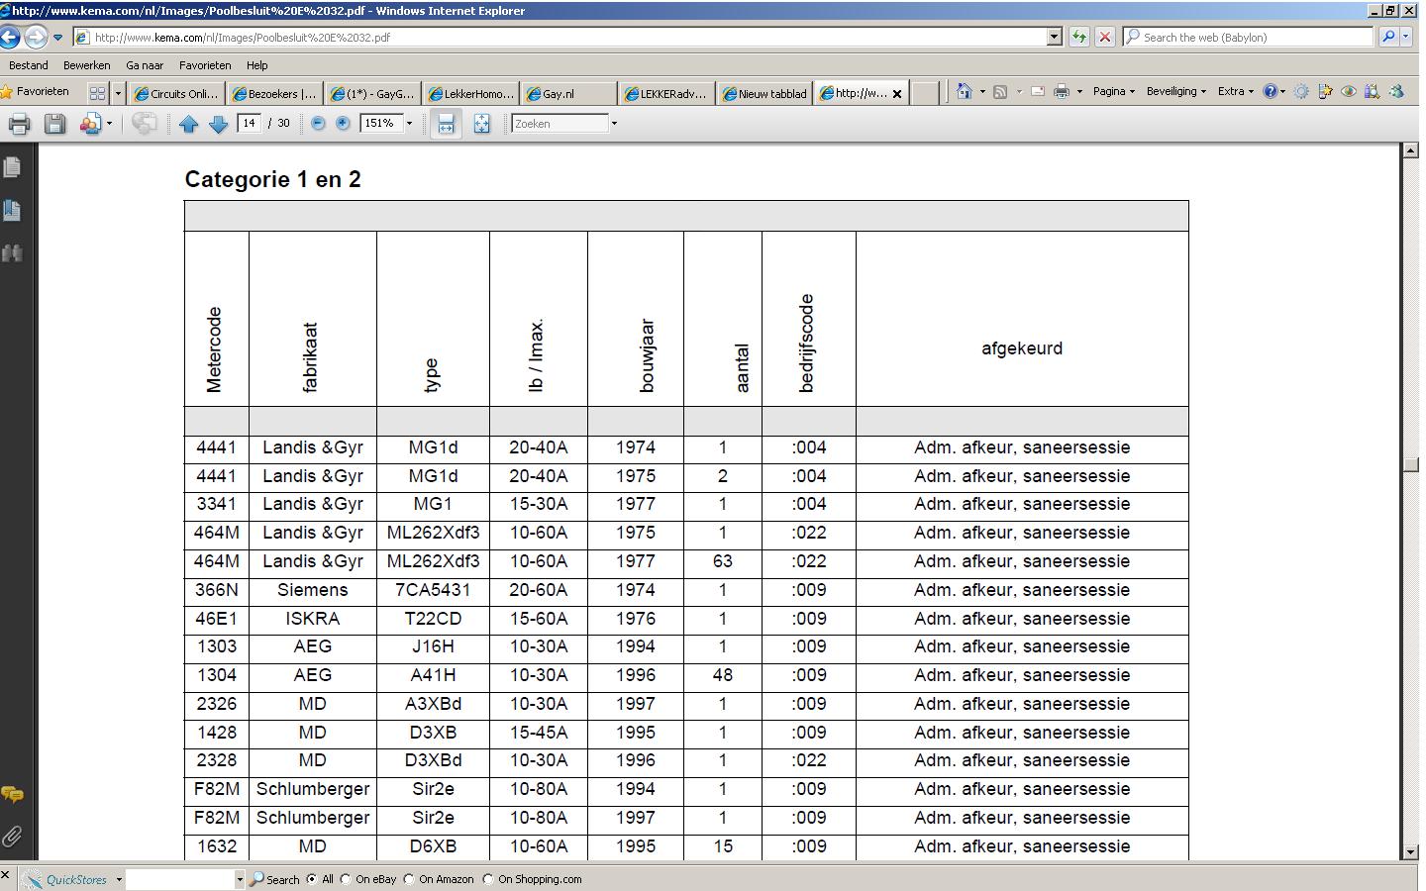
Task: Click the Favorieten button
Action: tap(36, 91)
